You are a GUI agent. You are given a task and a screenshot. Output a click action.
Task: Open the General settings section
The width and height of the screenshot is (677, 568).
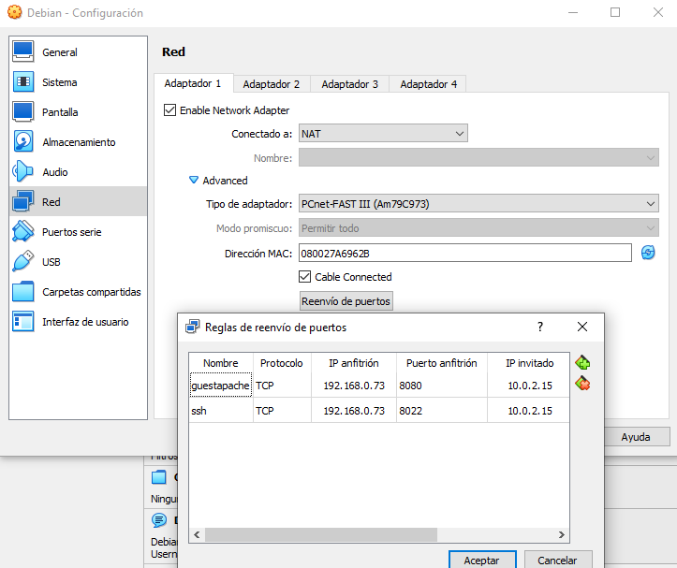pos(78,52)
